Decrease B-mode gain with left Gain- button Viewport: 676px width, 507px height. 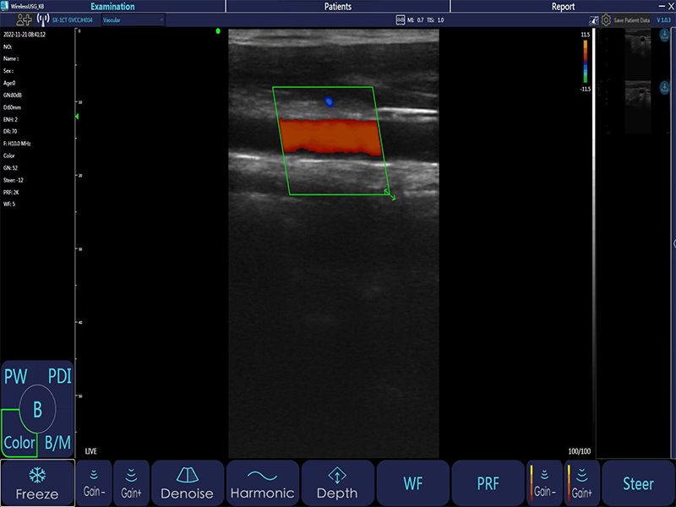coord(93,483)
